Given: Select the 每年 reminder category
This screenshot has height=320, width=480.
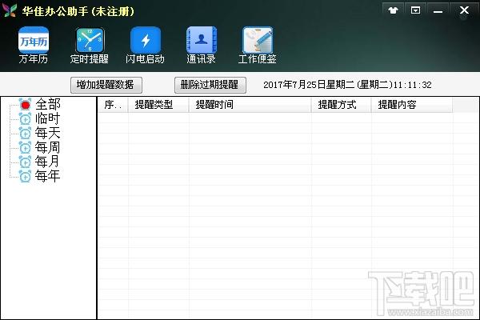Looking at the screenshot, I should pos(47,176).
